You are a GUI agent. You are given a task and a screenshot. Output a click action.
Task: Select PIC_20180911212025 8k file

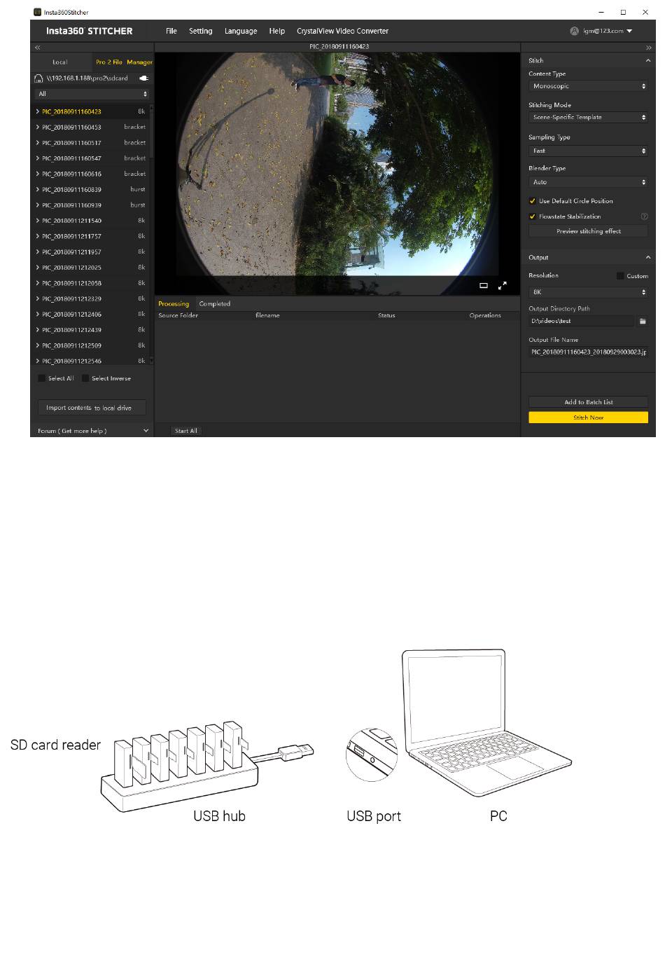tap(92, 268)
